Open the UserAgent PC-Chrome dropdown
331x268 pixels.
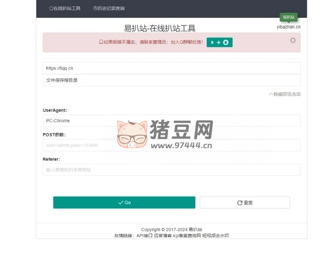tap(171, 121)
